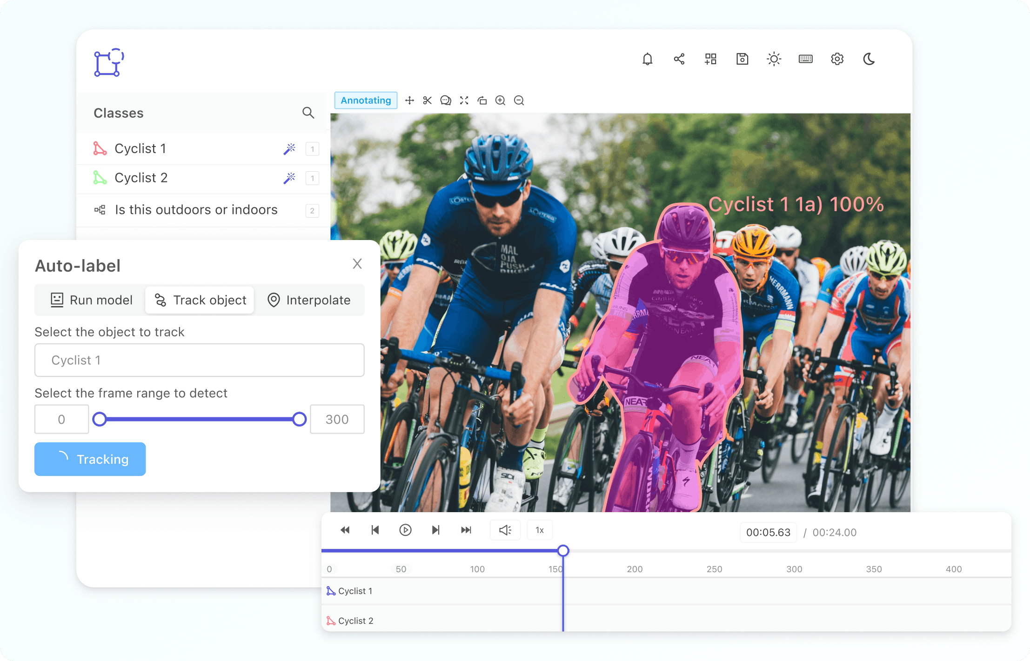1030x661 pixels.
Task: Click the play button in timeline
Action: pyautogui.click(x=405, y=530)
